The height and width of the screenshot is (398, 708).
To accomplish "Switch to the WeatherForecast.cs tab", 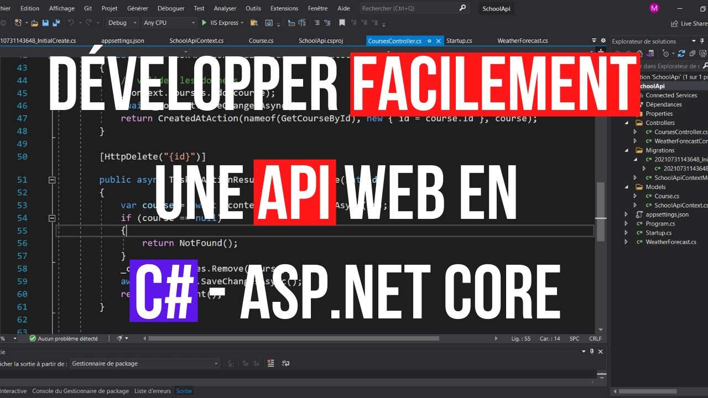I will pyautogui.click(x=523, y=41).
